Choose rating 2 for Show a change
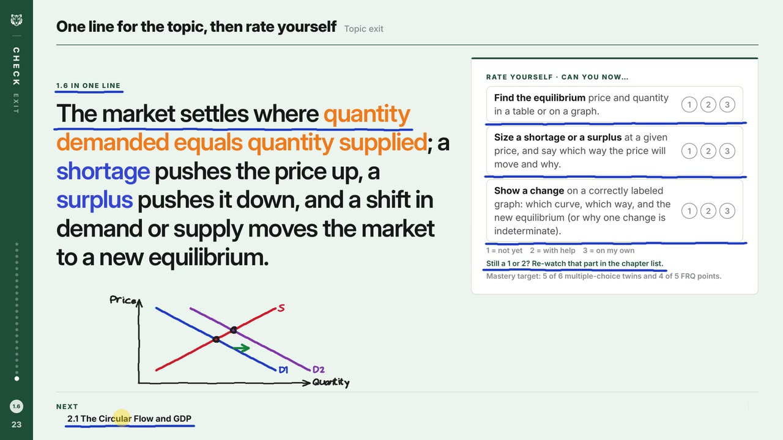This screenshot has width=783, height=440. [x=708, y=211]
